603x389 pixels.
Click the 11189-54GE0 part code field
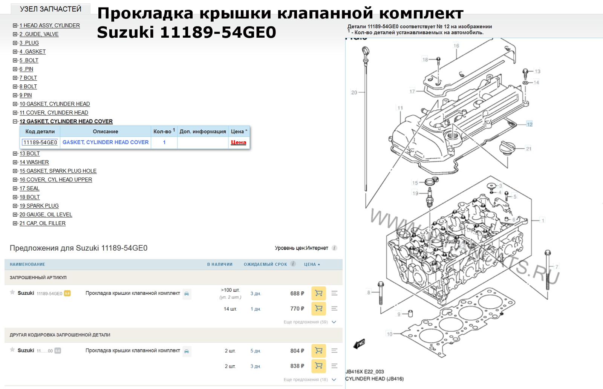coord(40,142)
